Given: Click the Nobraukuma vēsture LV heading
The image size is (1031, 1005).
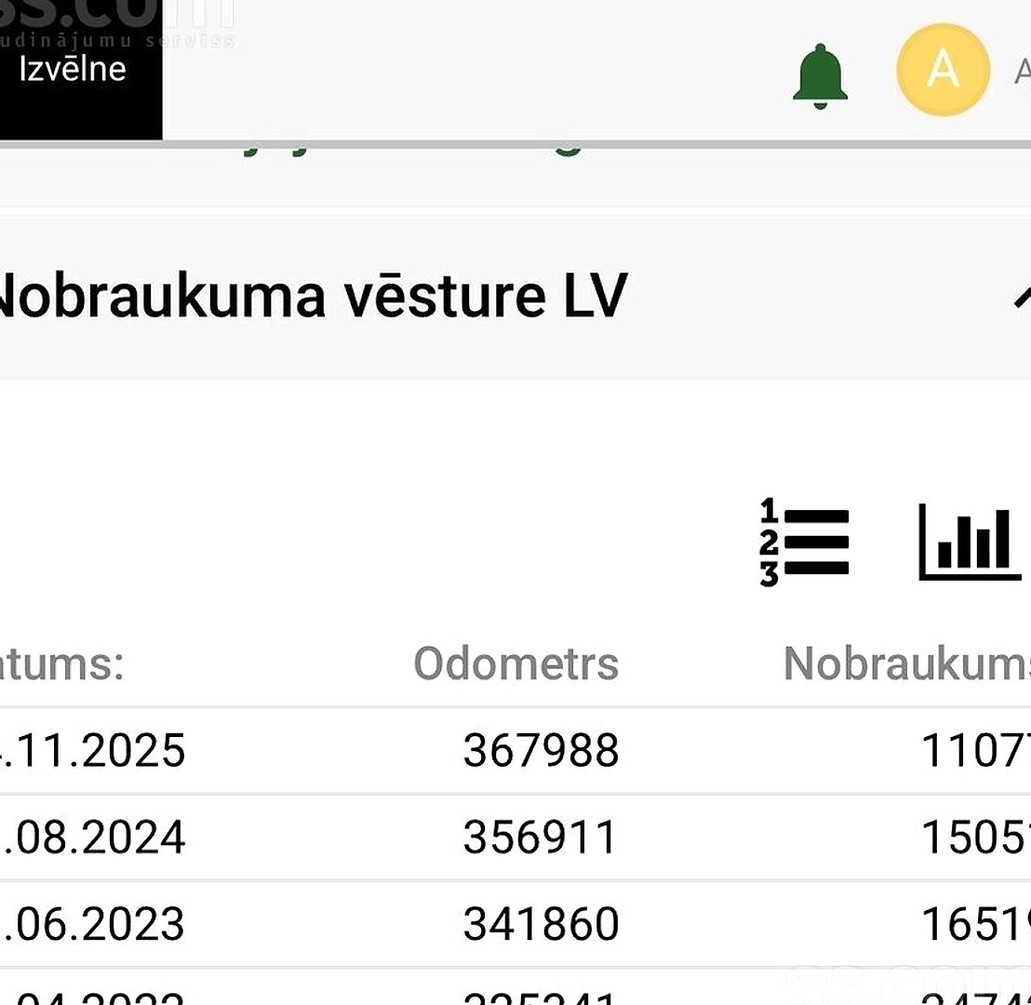Looking at the screenshot, I should 313,297.
